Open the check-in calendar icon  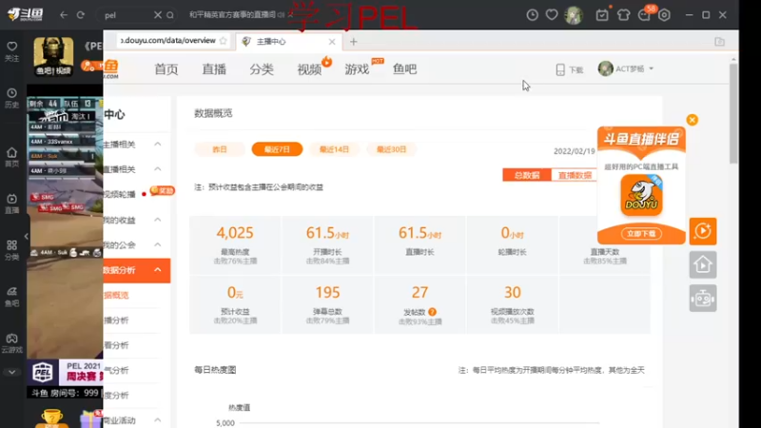(602, 15)
